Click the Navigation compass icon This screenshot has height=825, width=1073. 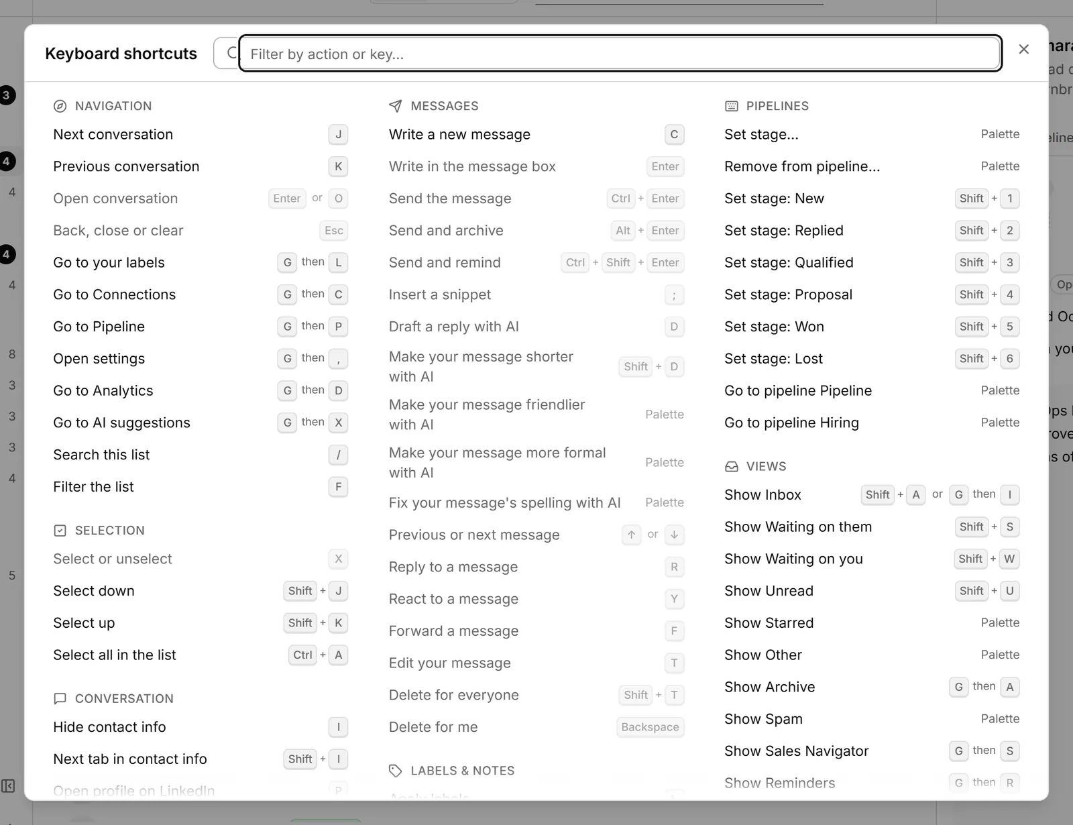point(60,106)
